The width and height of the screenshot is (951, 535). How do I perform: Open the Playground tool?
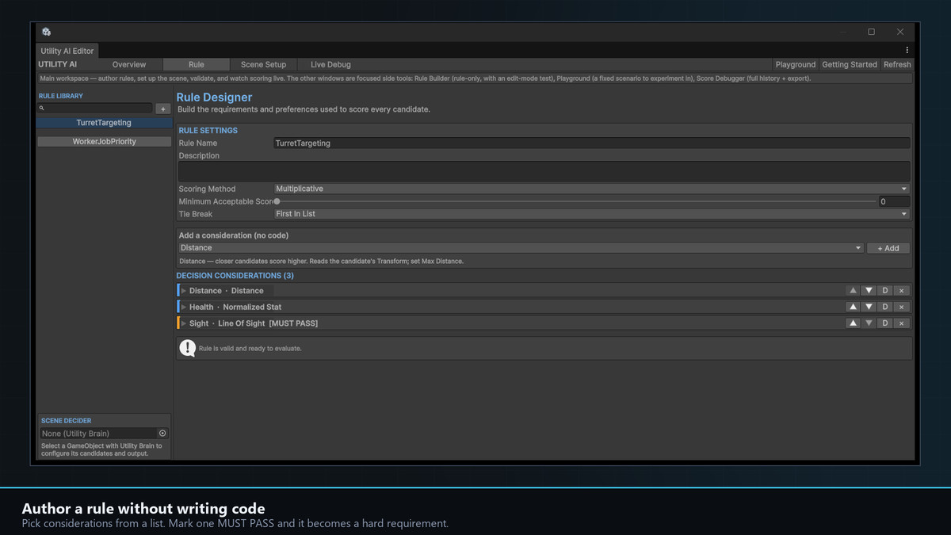point(796,64)
